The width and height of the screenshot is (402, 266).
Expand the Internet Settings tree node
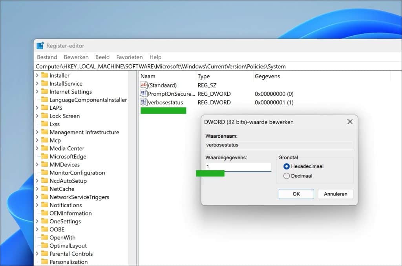[37, 92]
